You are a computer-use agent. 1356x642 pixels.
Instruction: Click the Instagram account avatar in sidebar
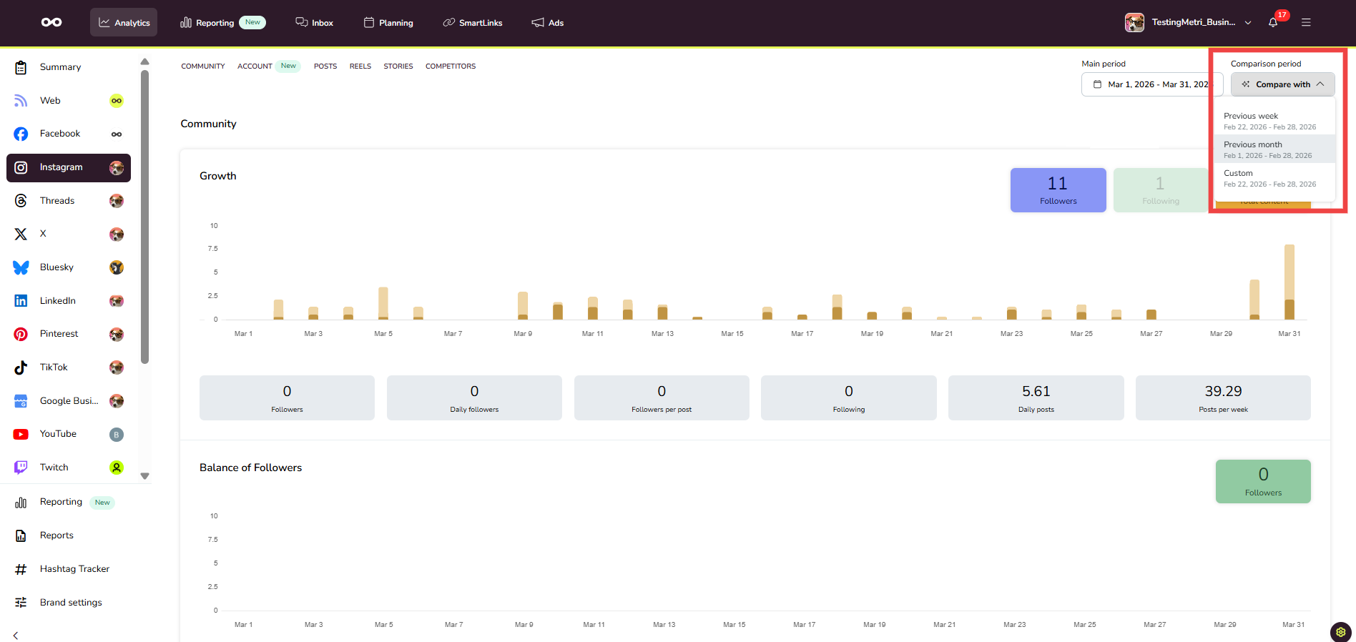point(117,168)
